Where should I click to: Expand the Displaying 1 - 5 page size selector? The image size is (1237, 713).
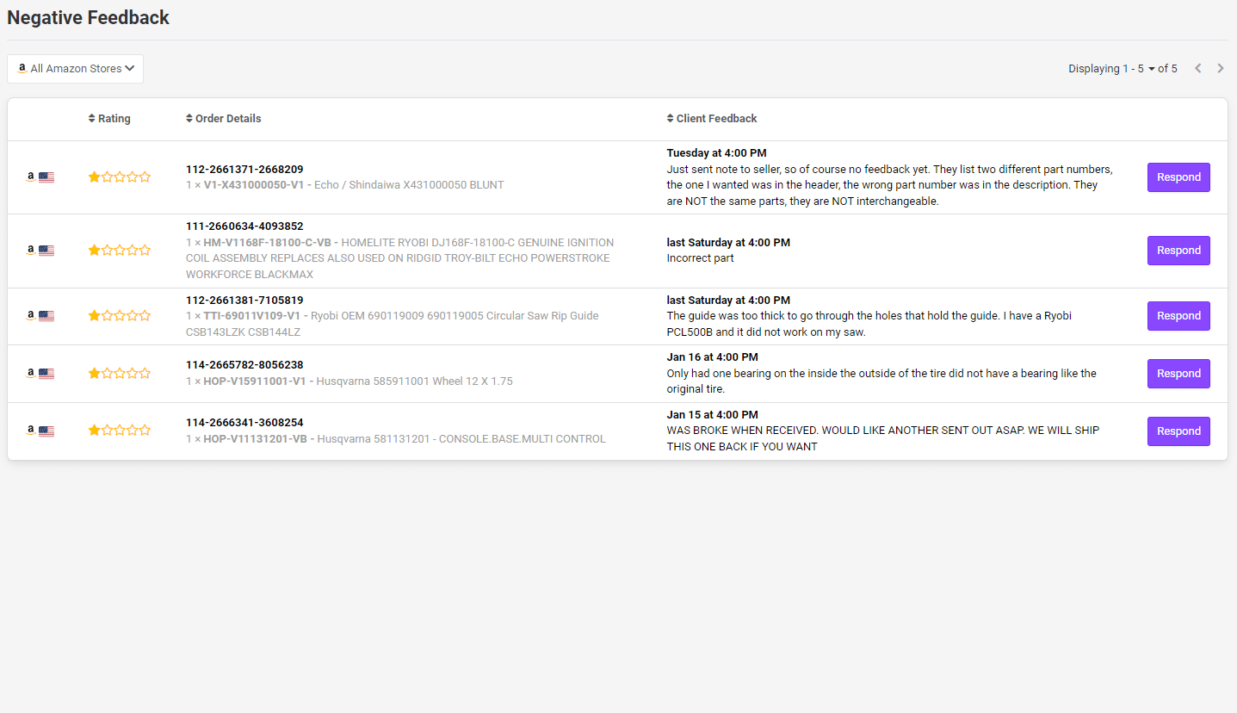(x=1123, y=69)
